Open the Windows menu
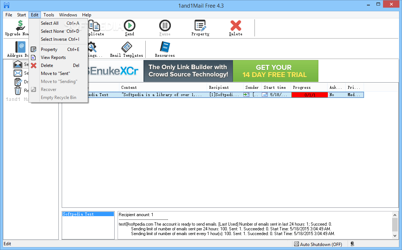This screenshot has width=402, height=250. point(68,15)
